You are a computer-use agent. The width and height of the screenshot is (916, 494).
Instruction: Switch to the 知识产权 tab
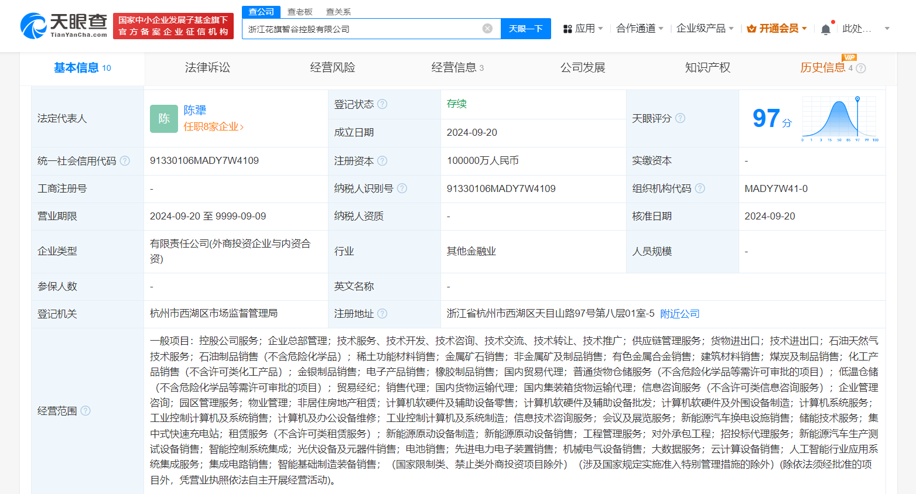[x=707, y=68]
